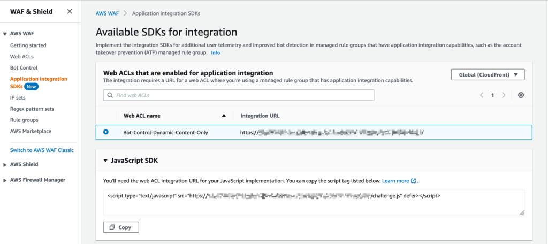Open IP sets in sidebar
Screen dimensions: 548x244
pos(18,98)
